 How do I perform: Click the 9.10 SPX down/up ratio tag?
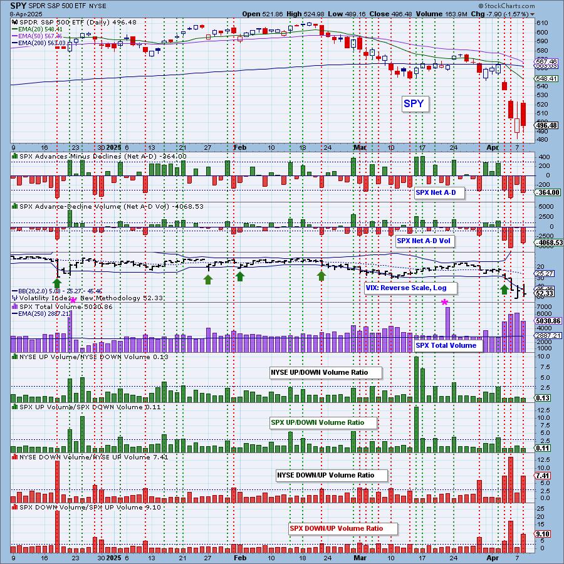543,534
